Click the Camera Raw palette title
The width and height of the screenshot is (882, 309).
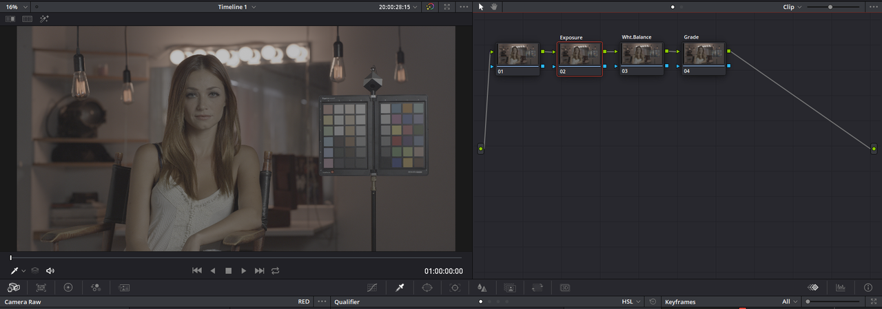24,302
